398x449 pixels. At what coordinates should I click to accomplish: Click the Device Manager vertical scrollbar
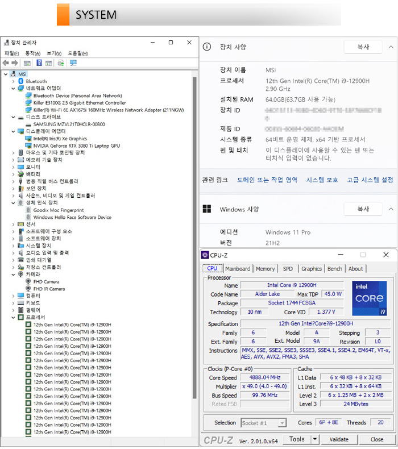click(194, 238)
